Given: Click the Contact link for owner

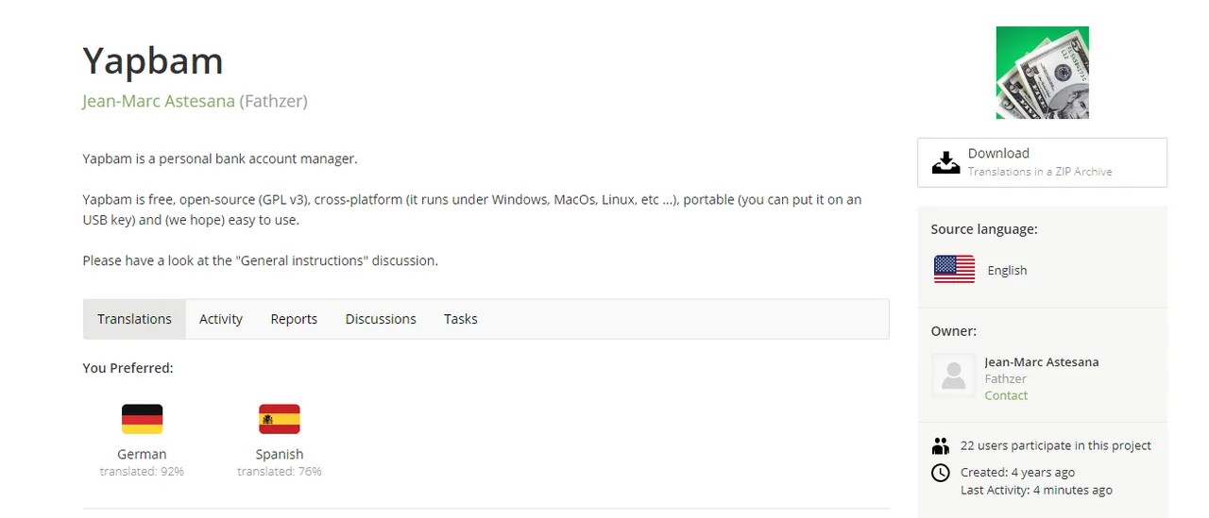Looking at the screenshot, I should (x=1006, y=395).
